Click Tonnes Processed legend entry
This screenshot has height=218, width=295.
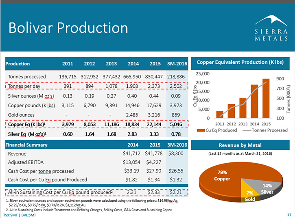point(265,130)
